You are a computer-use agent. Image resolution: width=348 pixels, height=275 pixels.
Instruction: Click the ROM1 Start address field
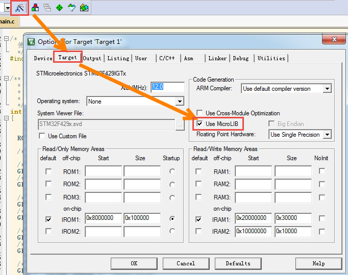[x=104, y=171]
